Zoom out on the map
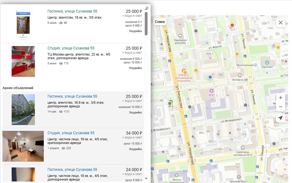This screenshot has height=183, width=292. click(281, 107)
